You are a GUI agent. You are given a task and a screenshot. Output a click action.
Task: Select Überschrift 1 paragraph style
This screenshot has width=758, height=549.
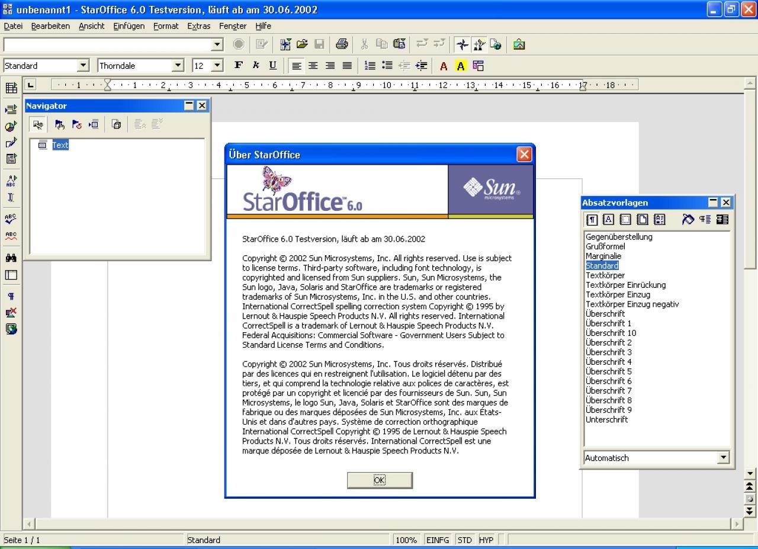608,323
